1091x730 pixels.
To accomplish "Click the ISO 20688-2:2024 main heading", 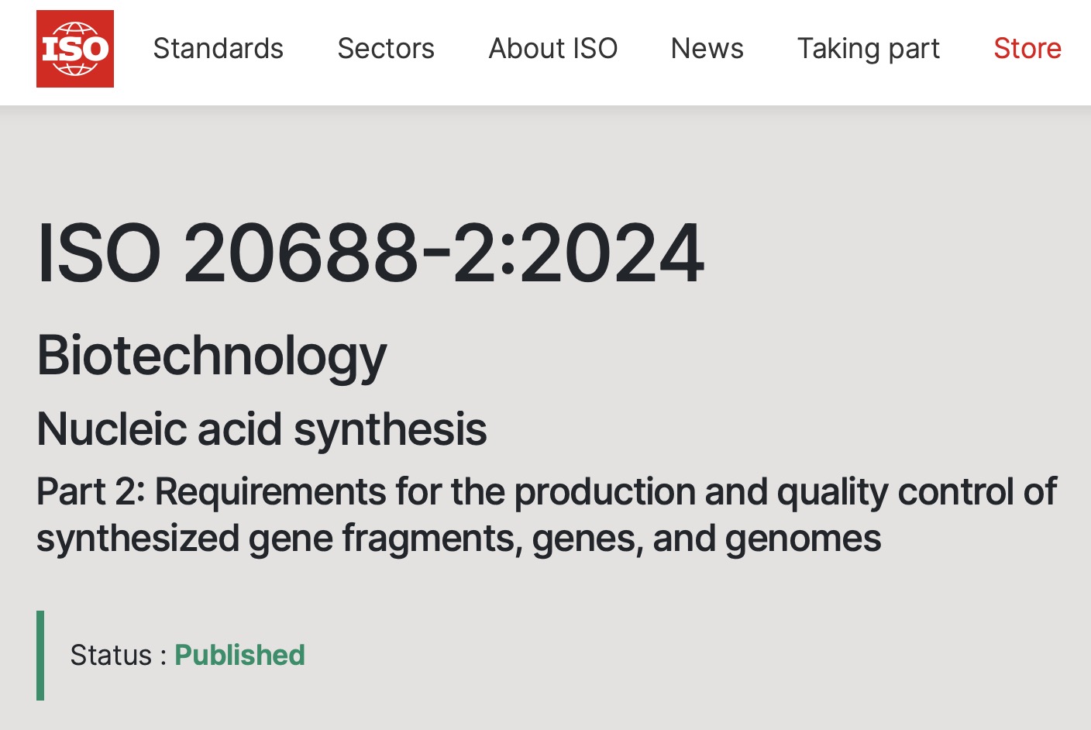I will [x=370, y=253].
